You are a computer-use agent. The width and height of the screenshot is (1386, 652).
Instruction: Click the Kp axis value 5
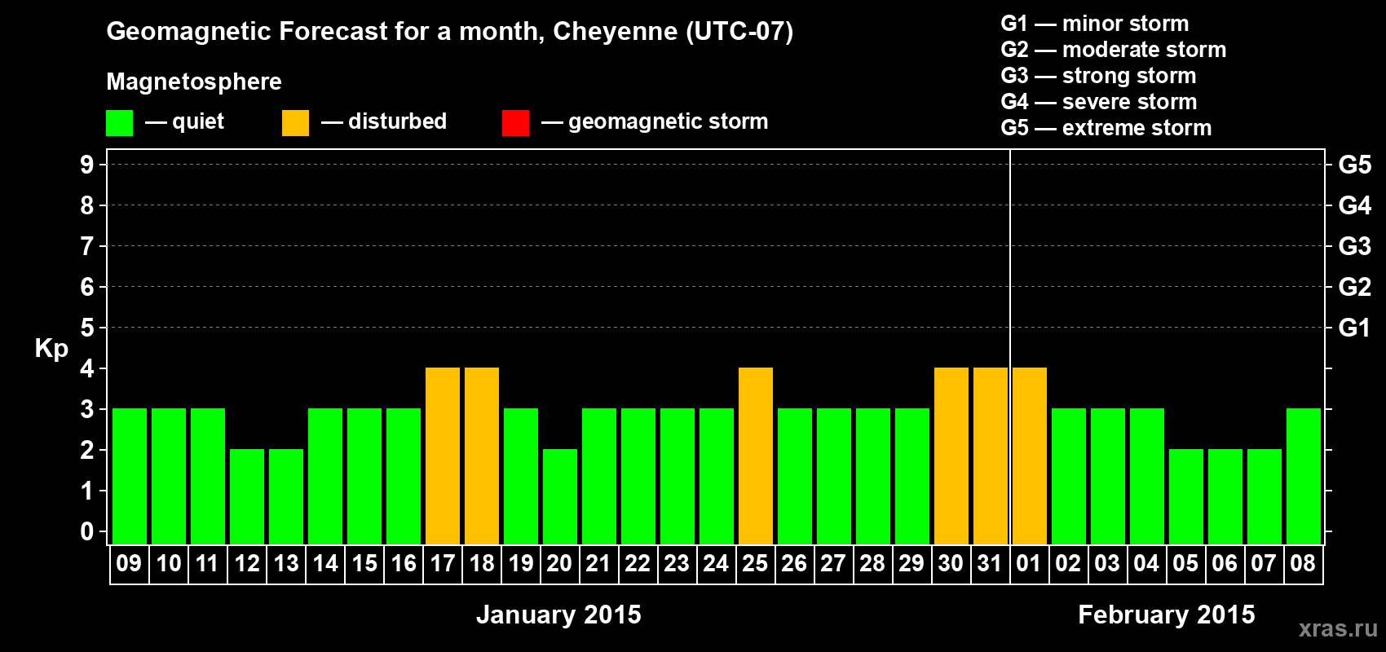[86, 328]
